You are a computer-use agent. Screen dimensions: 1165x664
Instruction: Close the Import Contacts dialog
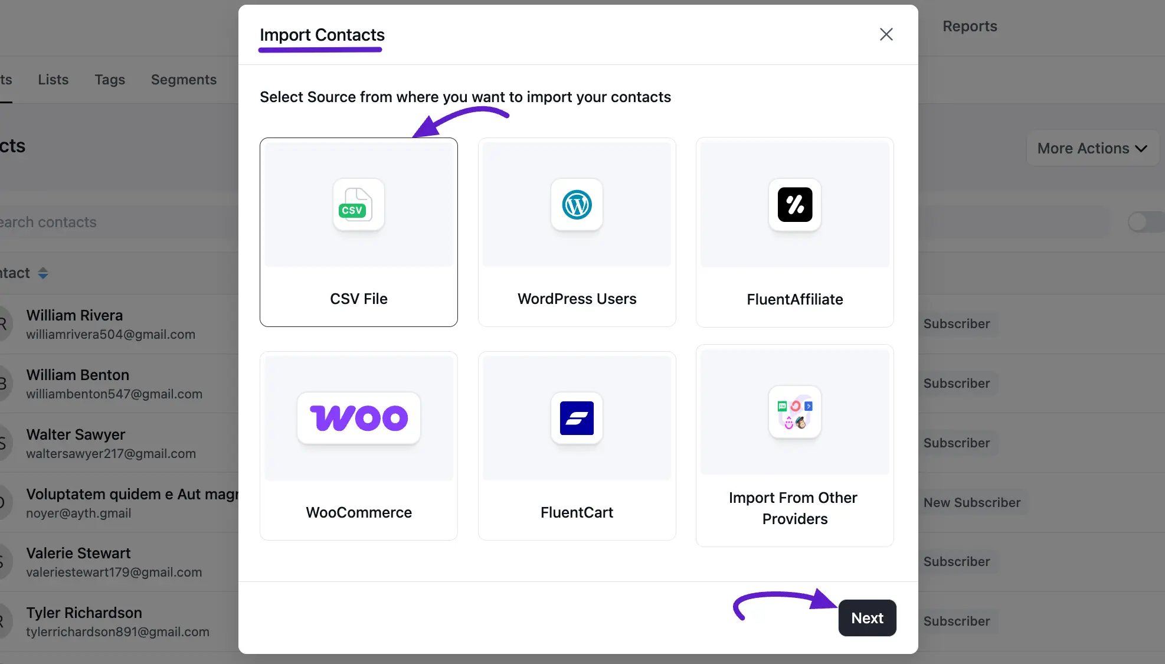tap(886, 34)
